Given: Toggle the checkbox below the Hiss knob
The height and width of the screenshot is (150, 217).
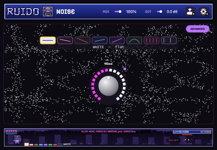Looking at the screenshot, I should (109, 111).
